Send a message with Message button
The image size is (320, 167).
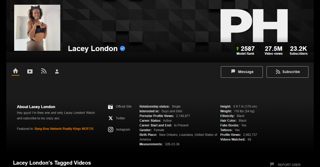[242, 72]
